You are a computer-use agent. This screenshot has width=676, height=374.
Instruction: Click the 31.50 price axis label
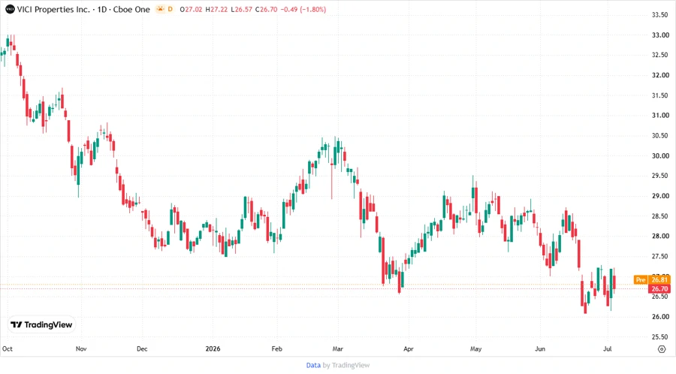(x=660, y=95)
